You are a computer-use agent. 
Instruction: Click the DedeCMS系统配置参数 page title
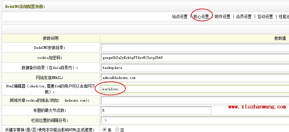tap(25, 6)
